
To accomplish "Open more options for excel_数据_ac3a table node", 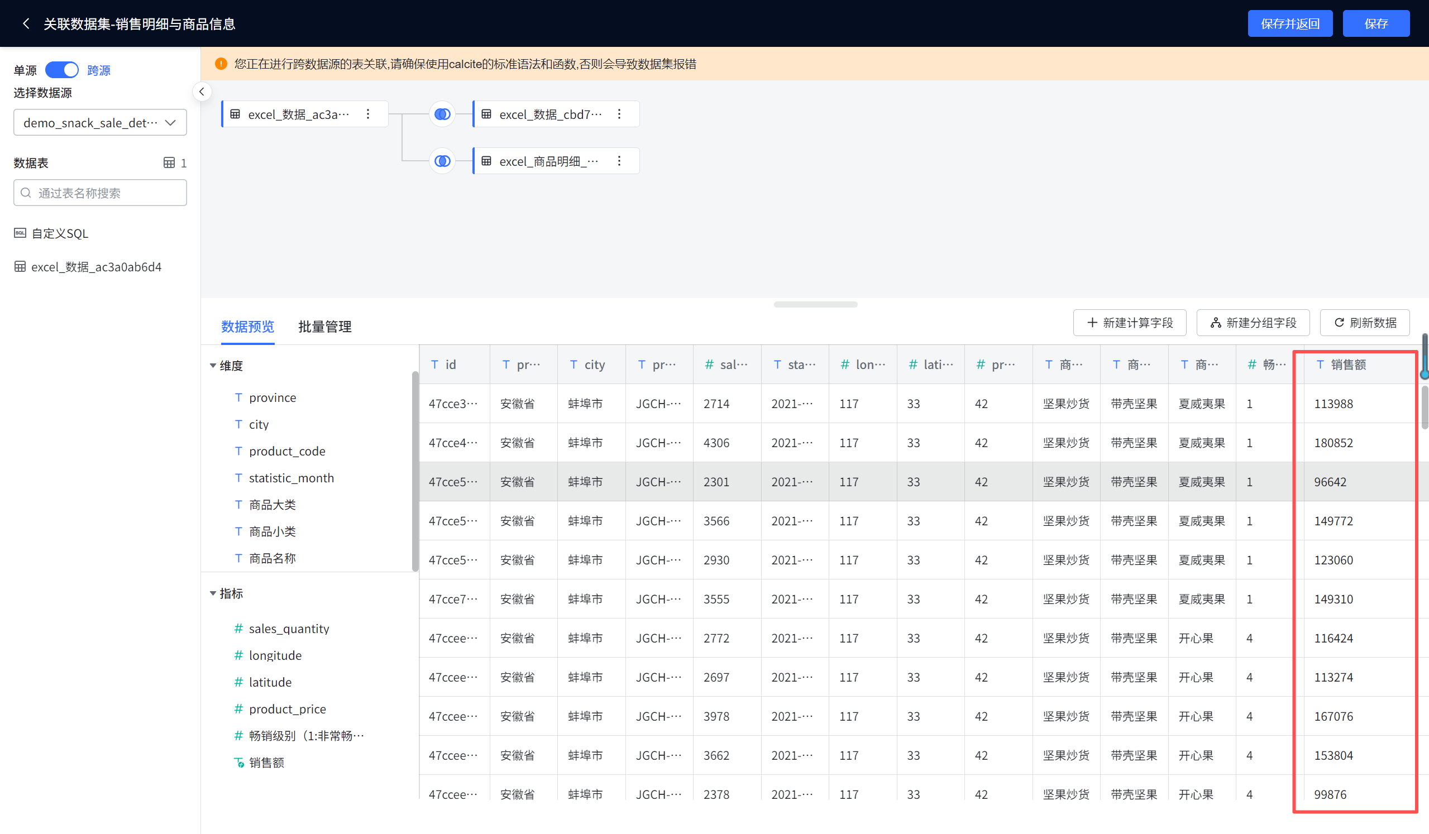I will tap(368, 114).
